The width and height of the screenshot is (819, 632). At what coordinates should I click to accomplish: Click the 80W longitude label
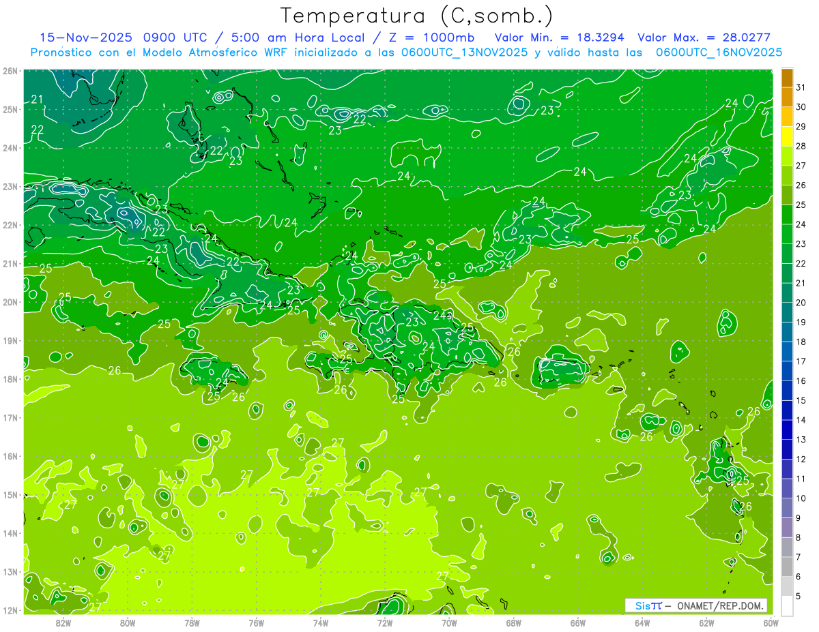pyautogui.click(x=128, y=622)
